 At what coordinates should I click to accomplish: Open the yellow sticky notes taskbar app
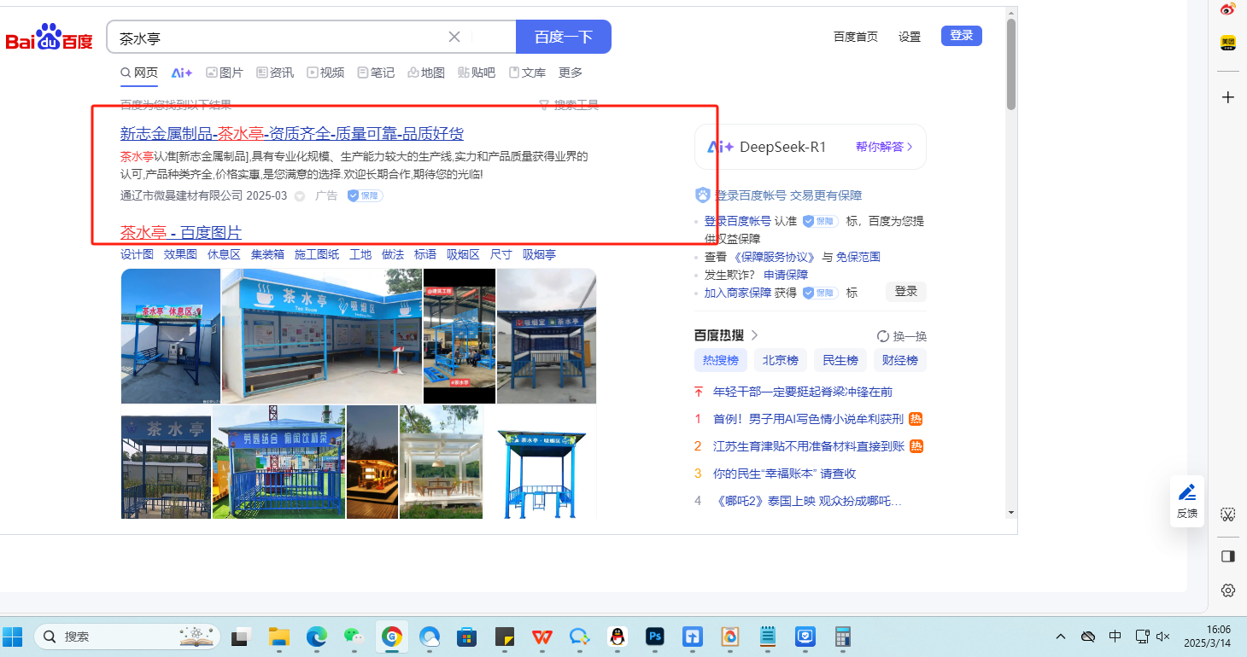pos(504,637)
